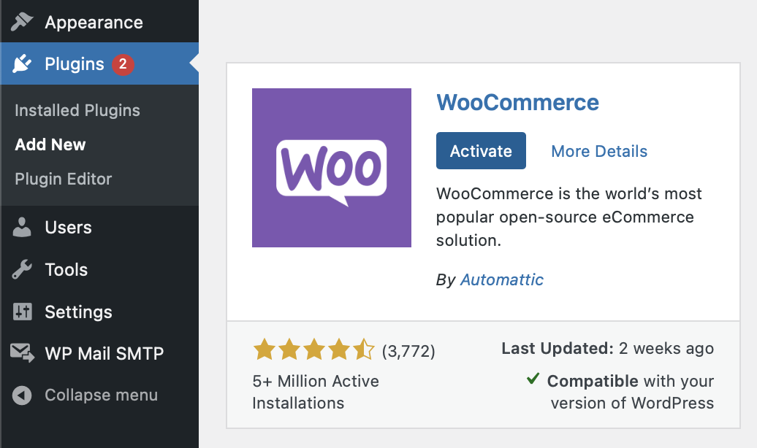Click the Tools wrench icon
The height and width of the screenshot is (448, 757).
(x=23, y=270)
